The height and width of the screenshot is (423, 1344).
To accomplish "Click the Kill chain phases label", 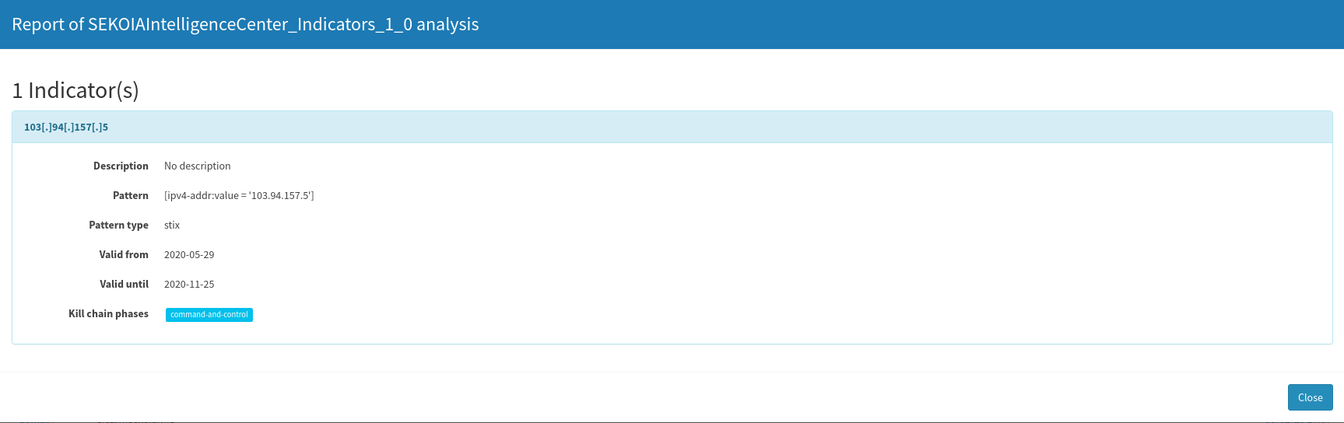I will (x=108, y=313).
